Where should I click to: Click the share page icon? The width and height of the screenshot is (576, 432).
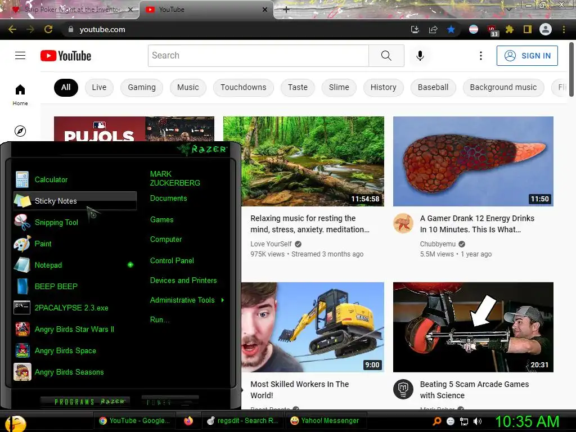(x=433, y=29)
